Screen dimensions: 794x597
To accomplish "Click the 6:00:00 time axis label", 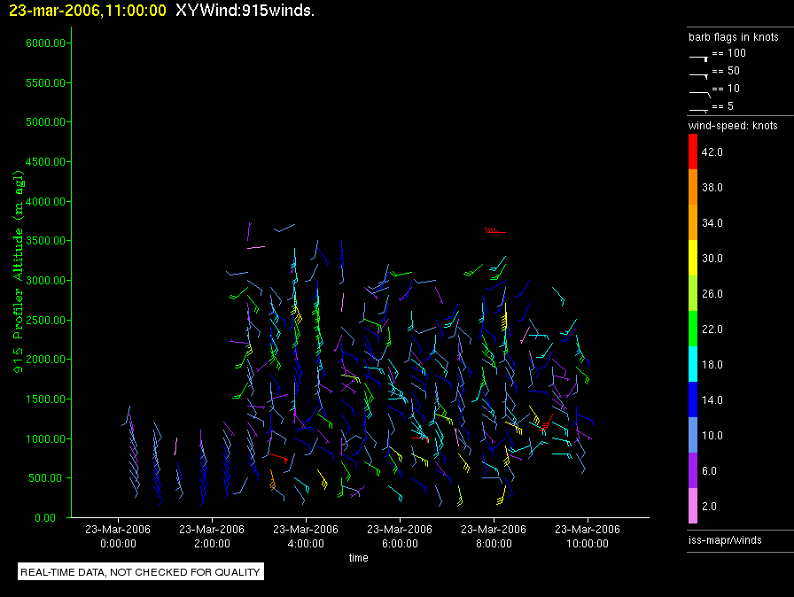I will (400, 543).
